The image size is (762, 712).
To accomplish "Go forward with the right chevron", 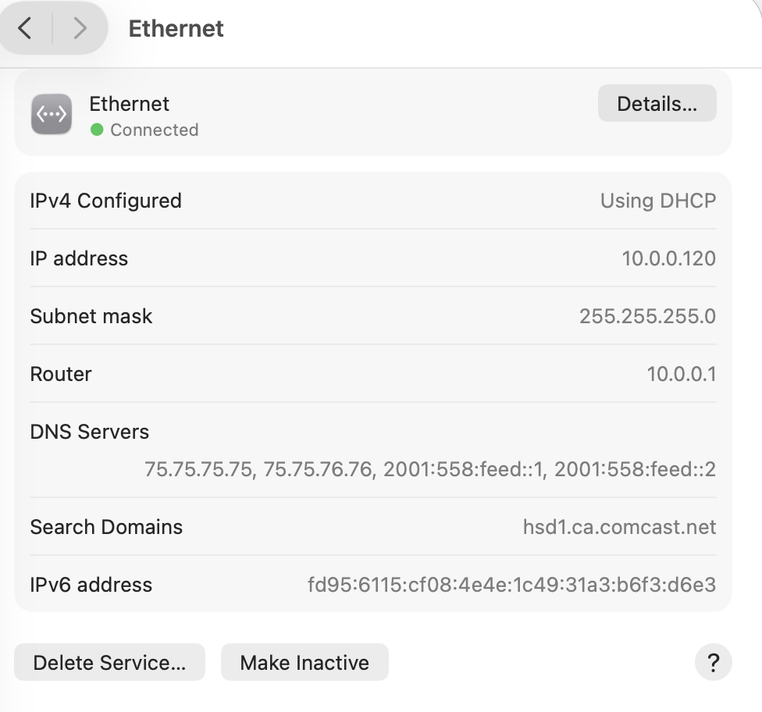I will tap(79, 29).
